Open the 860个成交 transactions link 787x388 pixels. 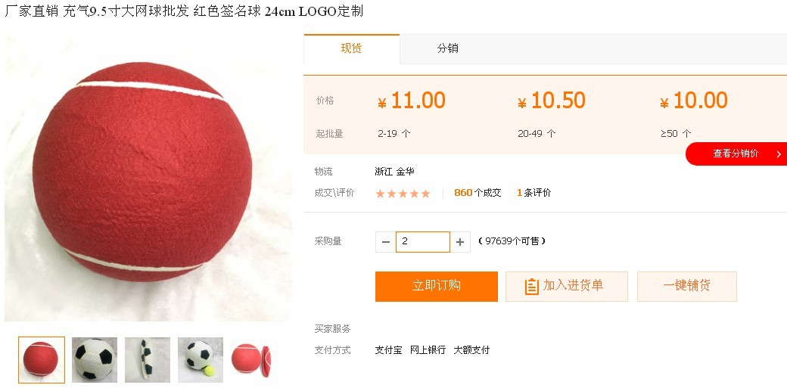tap(477, 193)
